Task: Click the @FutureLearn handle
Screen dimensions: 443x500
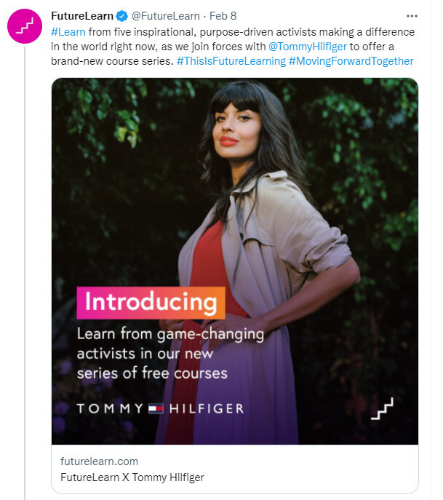Action: click(165, 17)
